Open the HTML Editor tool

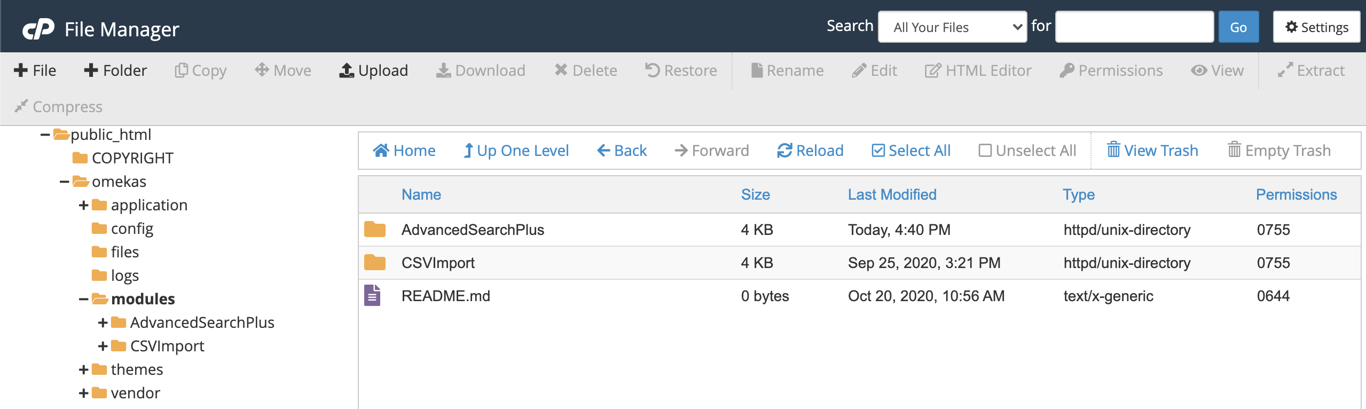point(978,70)
